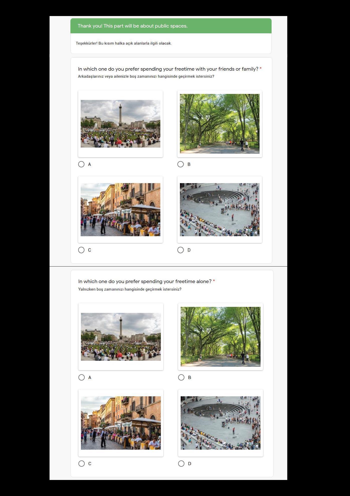Click the Turkish description under the section header

coord(124,43)
